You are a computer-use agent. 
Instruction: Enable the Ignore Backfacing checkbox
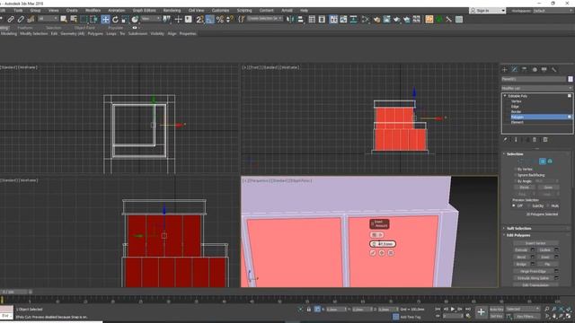click(x=515, y=175)
